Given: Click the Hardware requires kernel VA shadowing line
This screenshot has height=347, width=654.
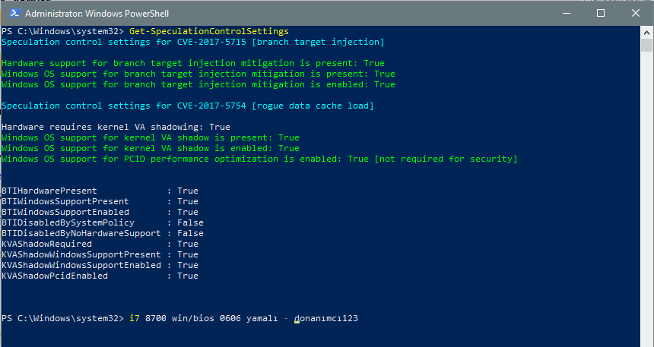Looking at the screenshot, I should click(116, 127).
